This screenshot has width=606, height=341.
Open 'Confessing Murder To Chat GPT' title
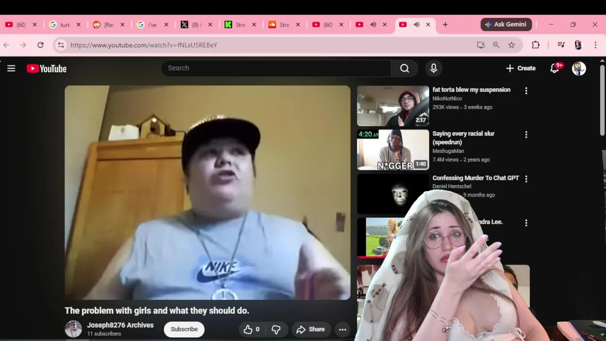click(476, 178)
